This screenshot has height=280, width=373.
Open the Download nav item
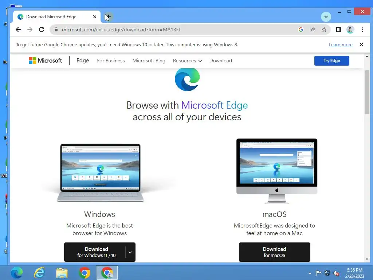pos(220,61)
